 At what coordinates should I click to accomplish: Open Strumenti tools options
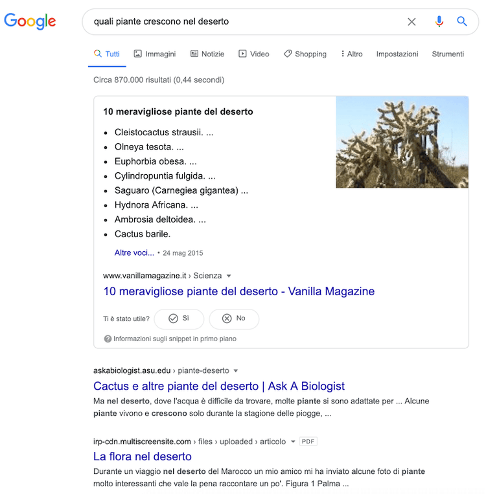448,54
